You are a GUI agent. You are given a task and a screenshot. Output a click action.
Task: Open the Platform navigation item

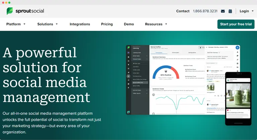(x=13, y=24)
